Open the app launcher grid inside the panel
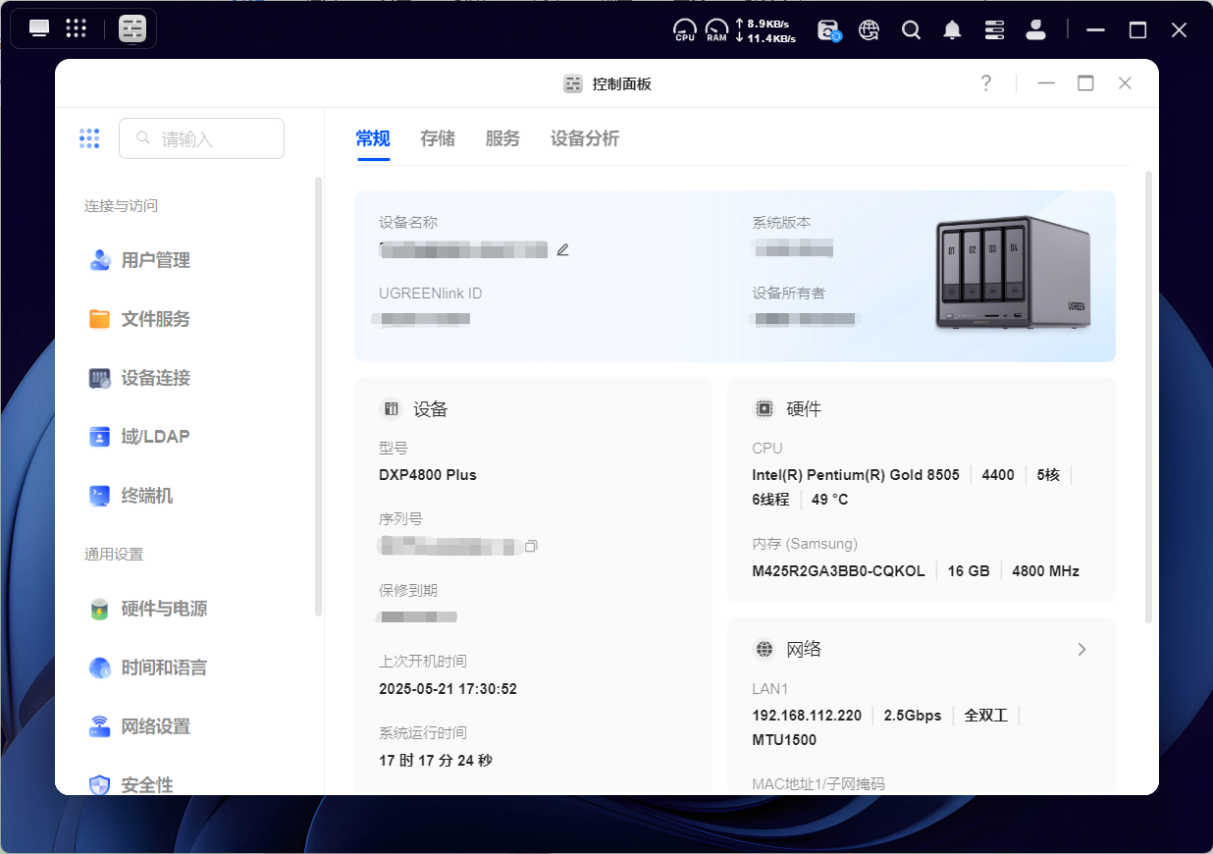Viewport: 1213px width, 854px height. click(89, 137)
